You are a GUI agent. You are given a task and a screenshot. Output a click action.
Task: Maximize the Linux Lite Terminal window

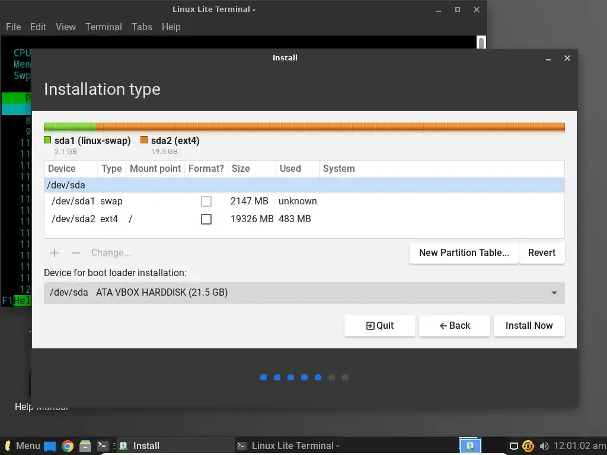point(458,9)
